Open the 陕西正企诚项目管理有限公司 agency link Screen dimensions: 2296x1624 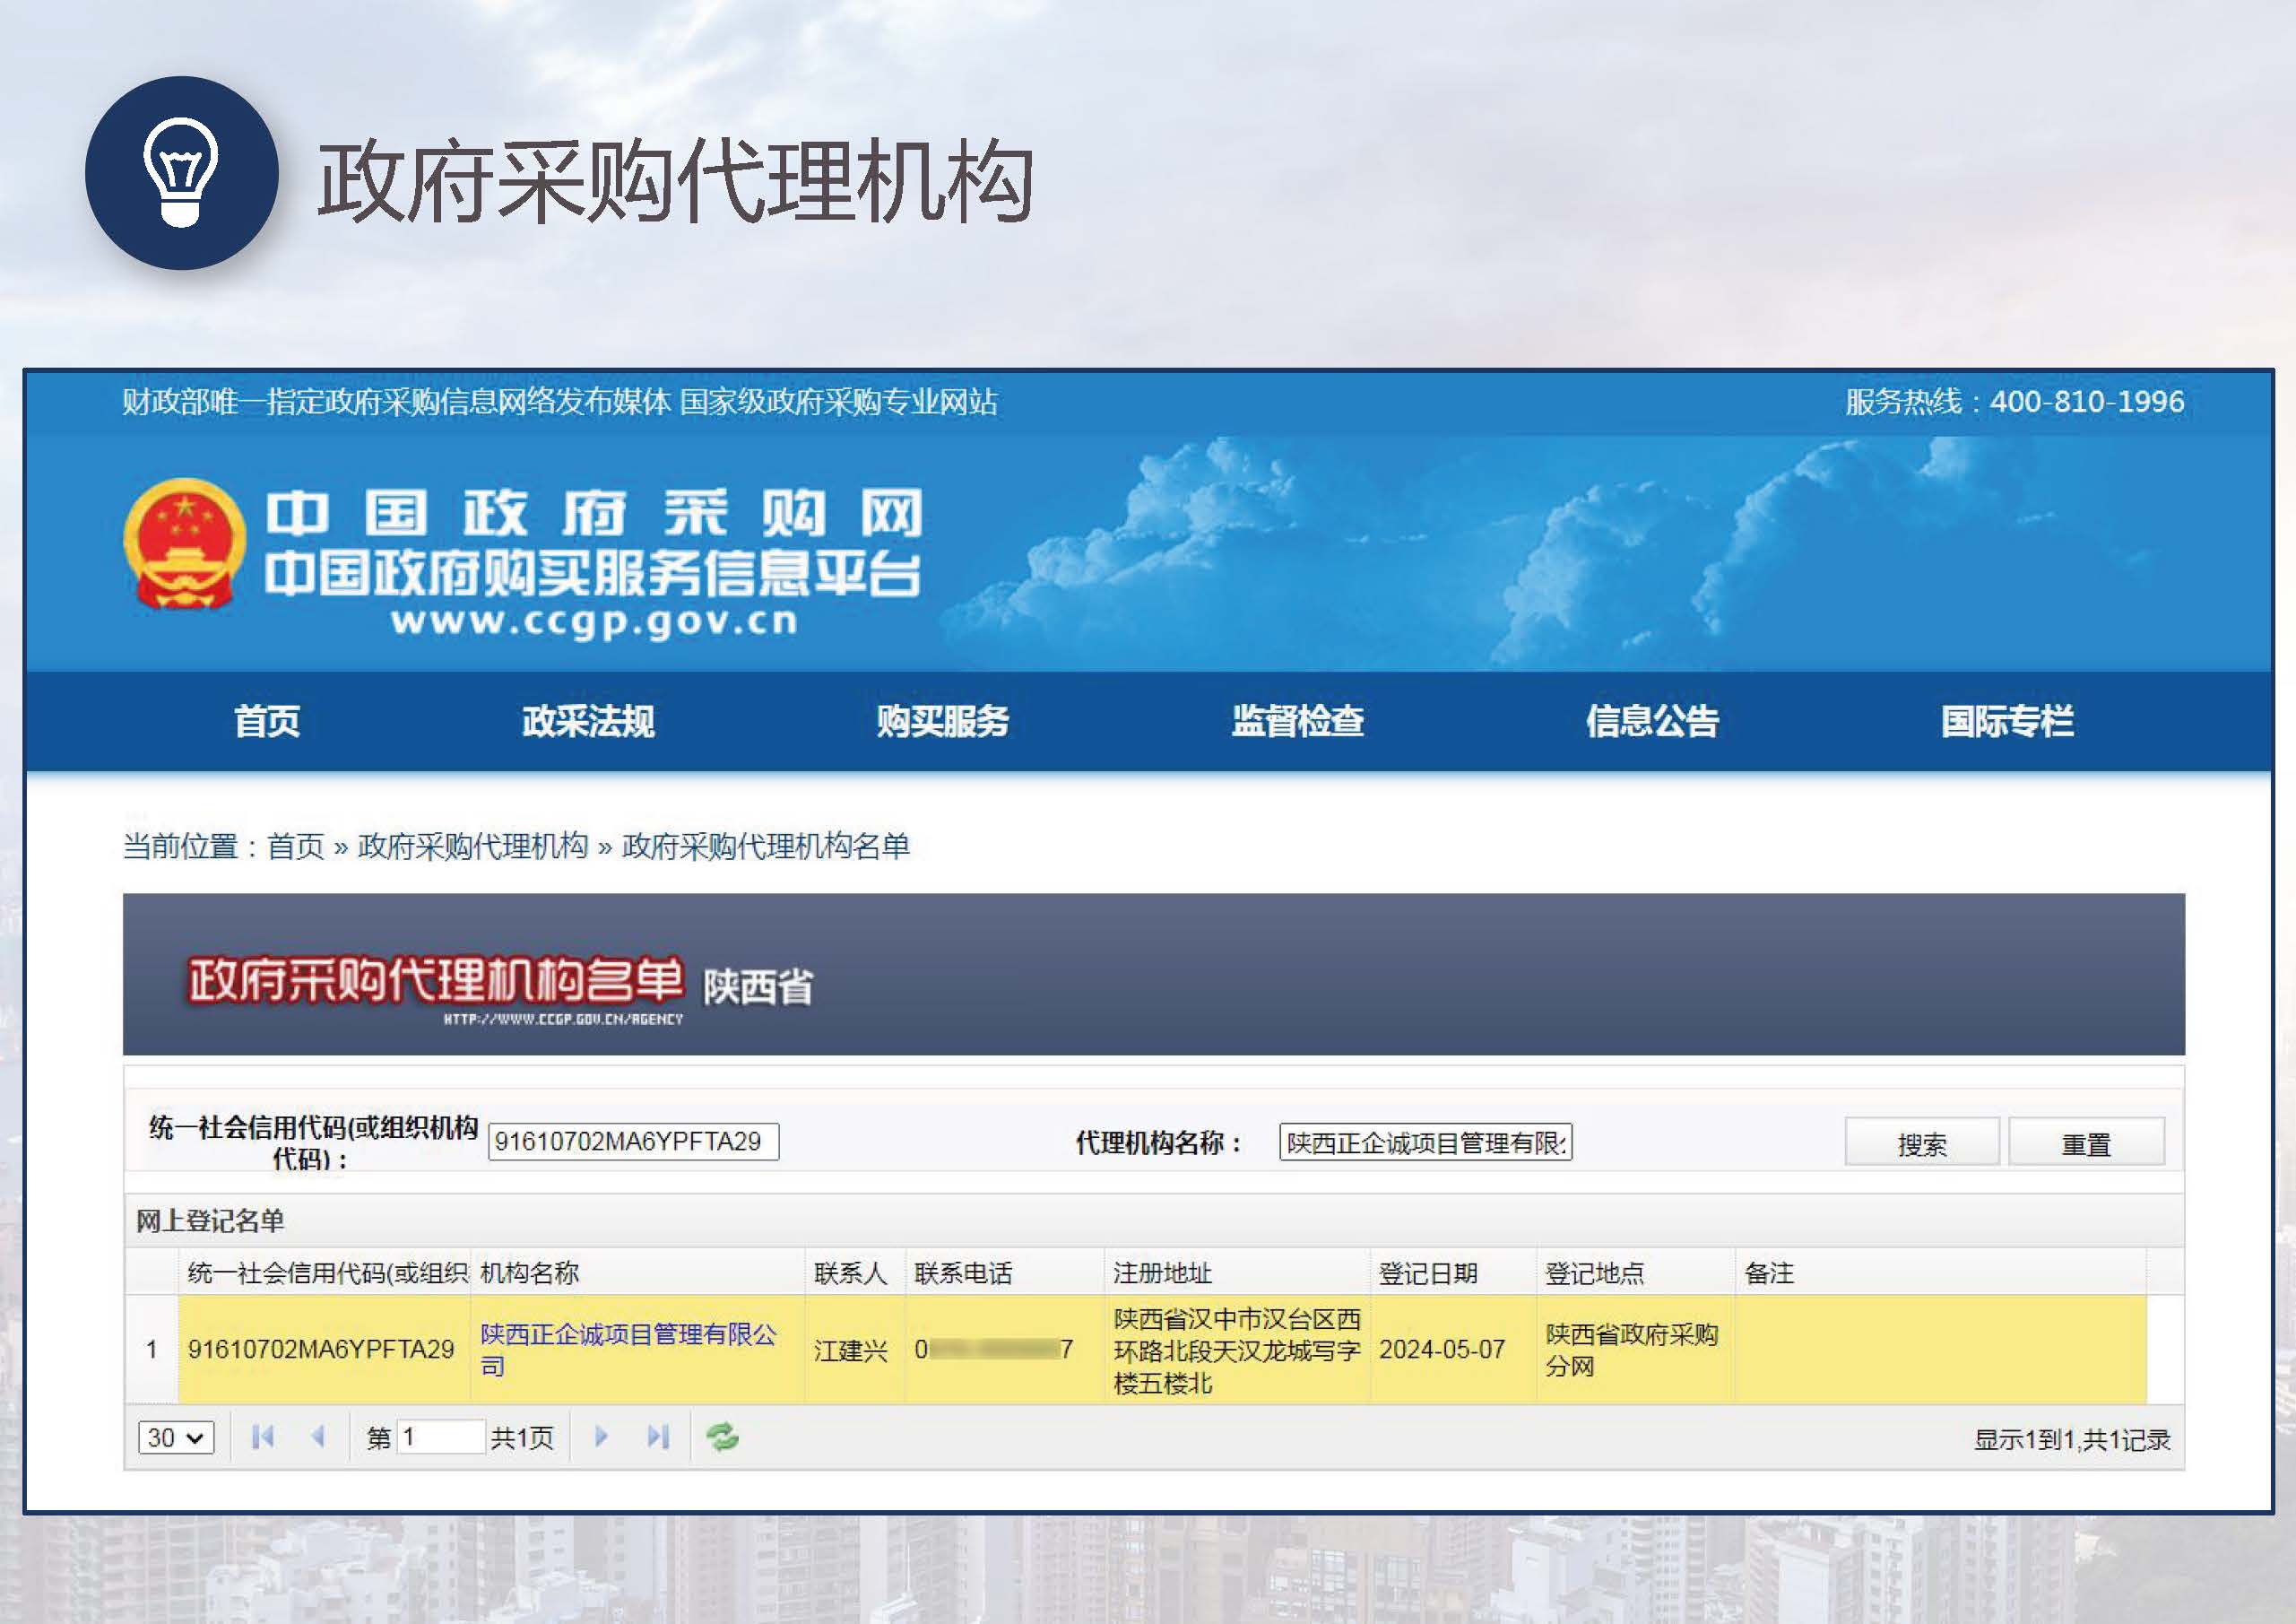628,1350
